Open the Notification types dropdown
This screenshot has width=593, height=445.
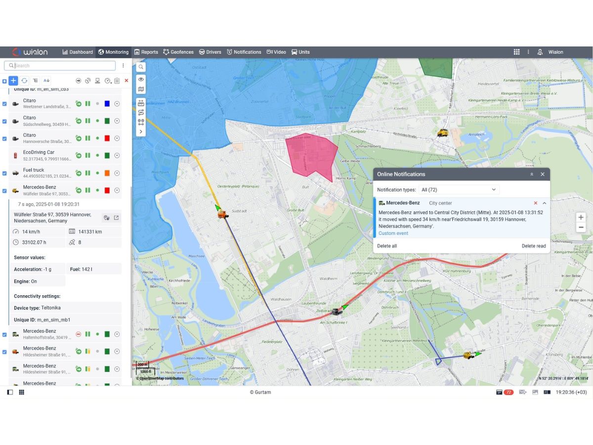[x=459, y=190]
